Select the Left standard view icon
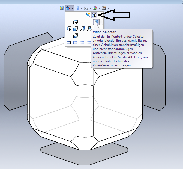Viewport: 183px width, 169px height. click(69, 29)
